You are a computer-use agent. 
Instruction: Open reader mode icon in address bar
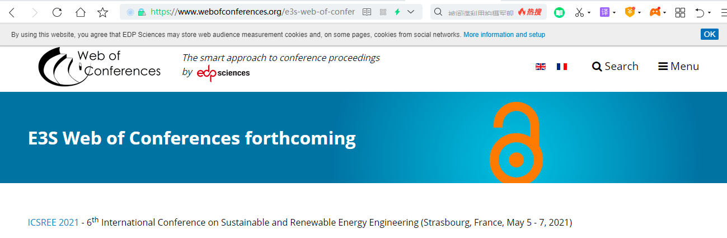pos(367,12)
